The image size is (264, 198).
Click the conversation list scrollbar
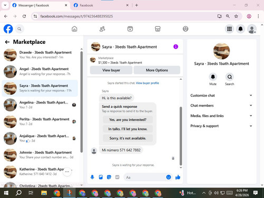click(81, 102)
